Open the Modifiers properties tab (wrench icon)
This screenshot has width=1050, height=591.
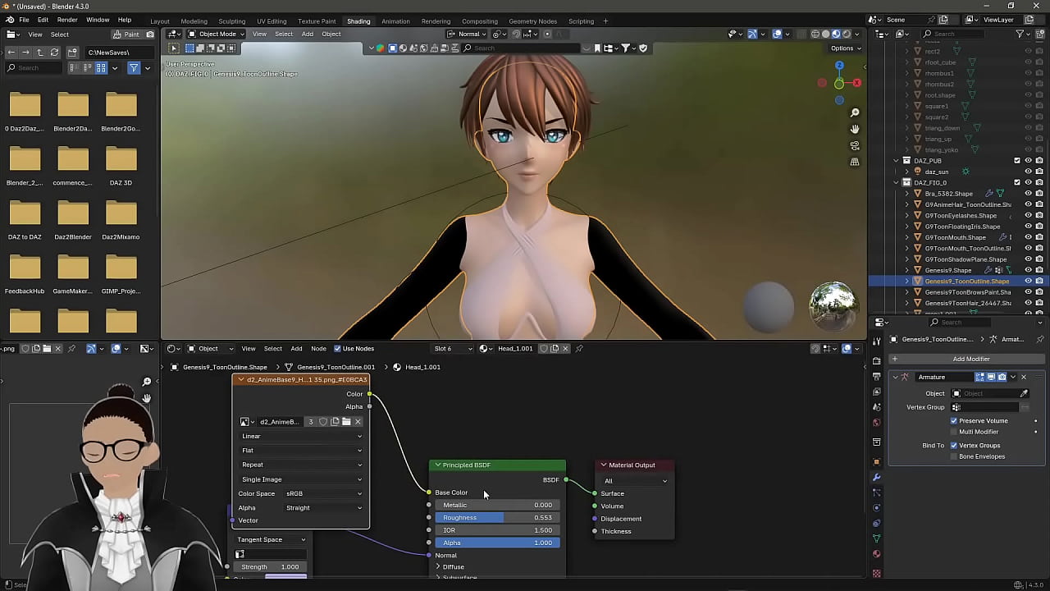pos(876,477)
